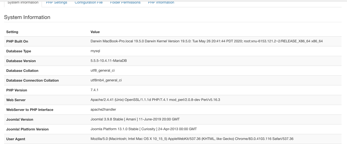This screenshot has height=144, width=347.
Task: Click the System Information heading
Action: click(x=27, y=17)
